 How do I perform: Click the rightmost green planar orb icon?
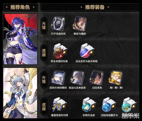coord(129,105)
